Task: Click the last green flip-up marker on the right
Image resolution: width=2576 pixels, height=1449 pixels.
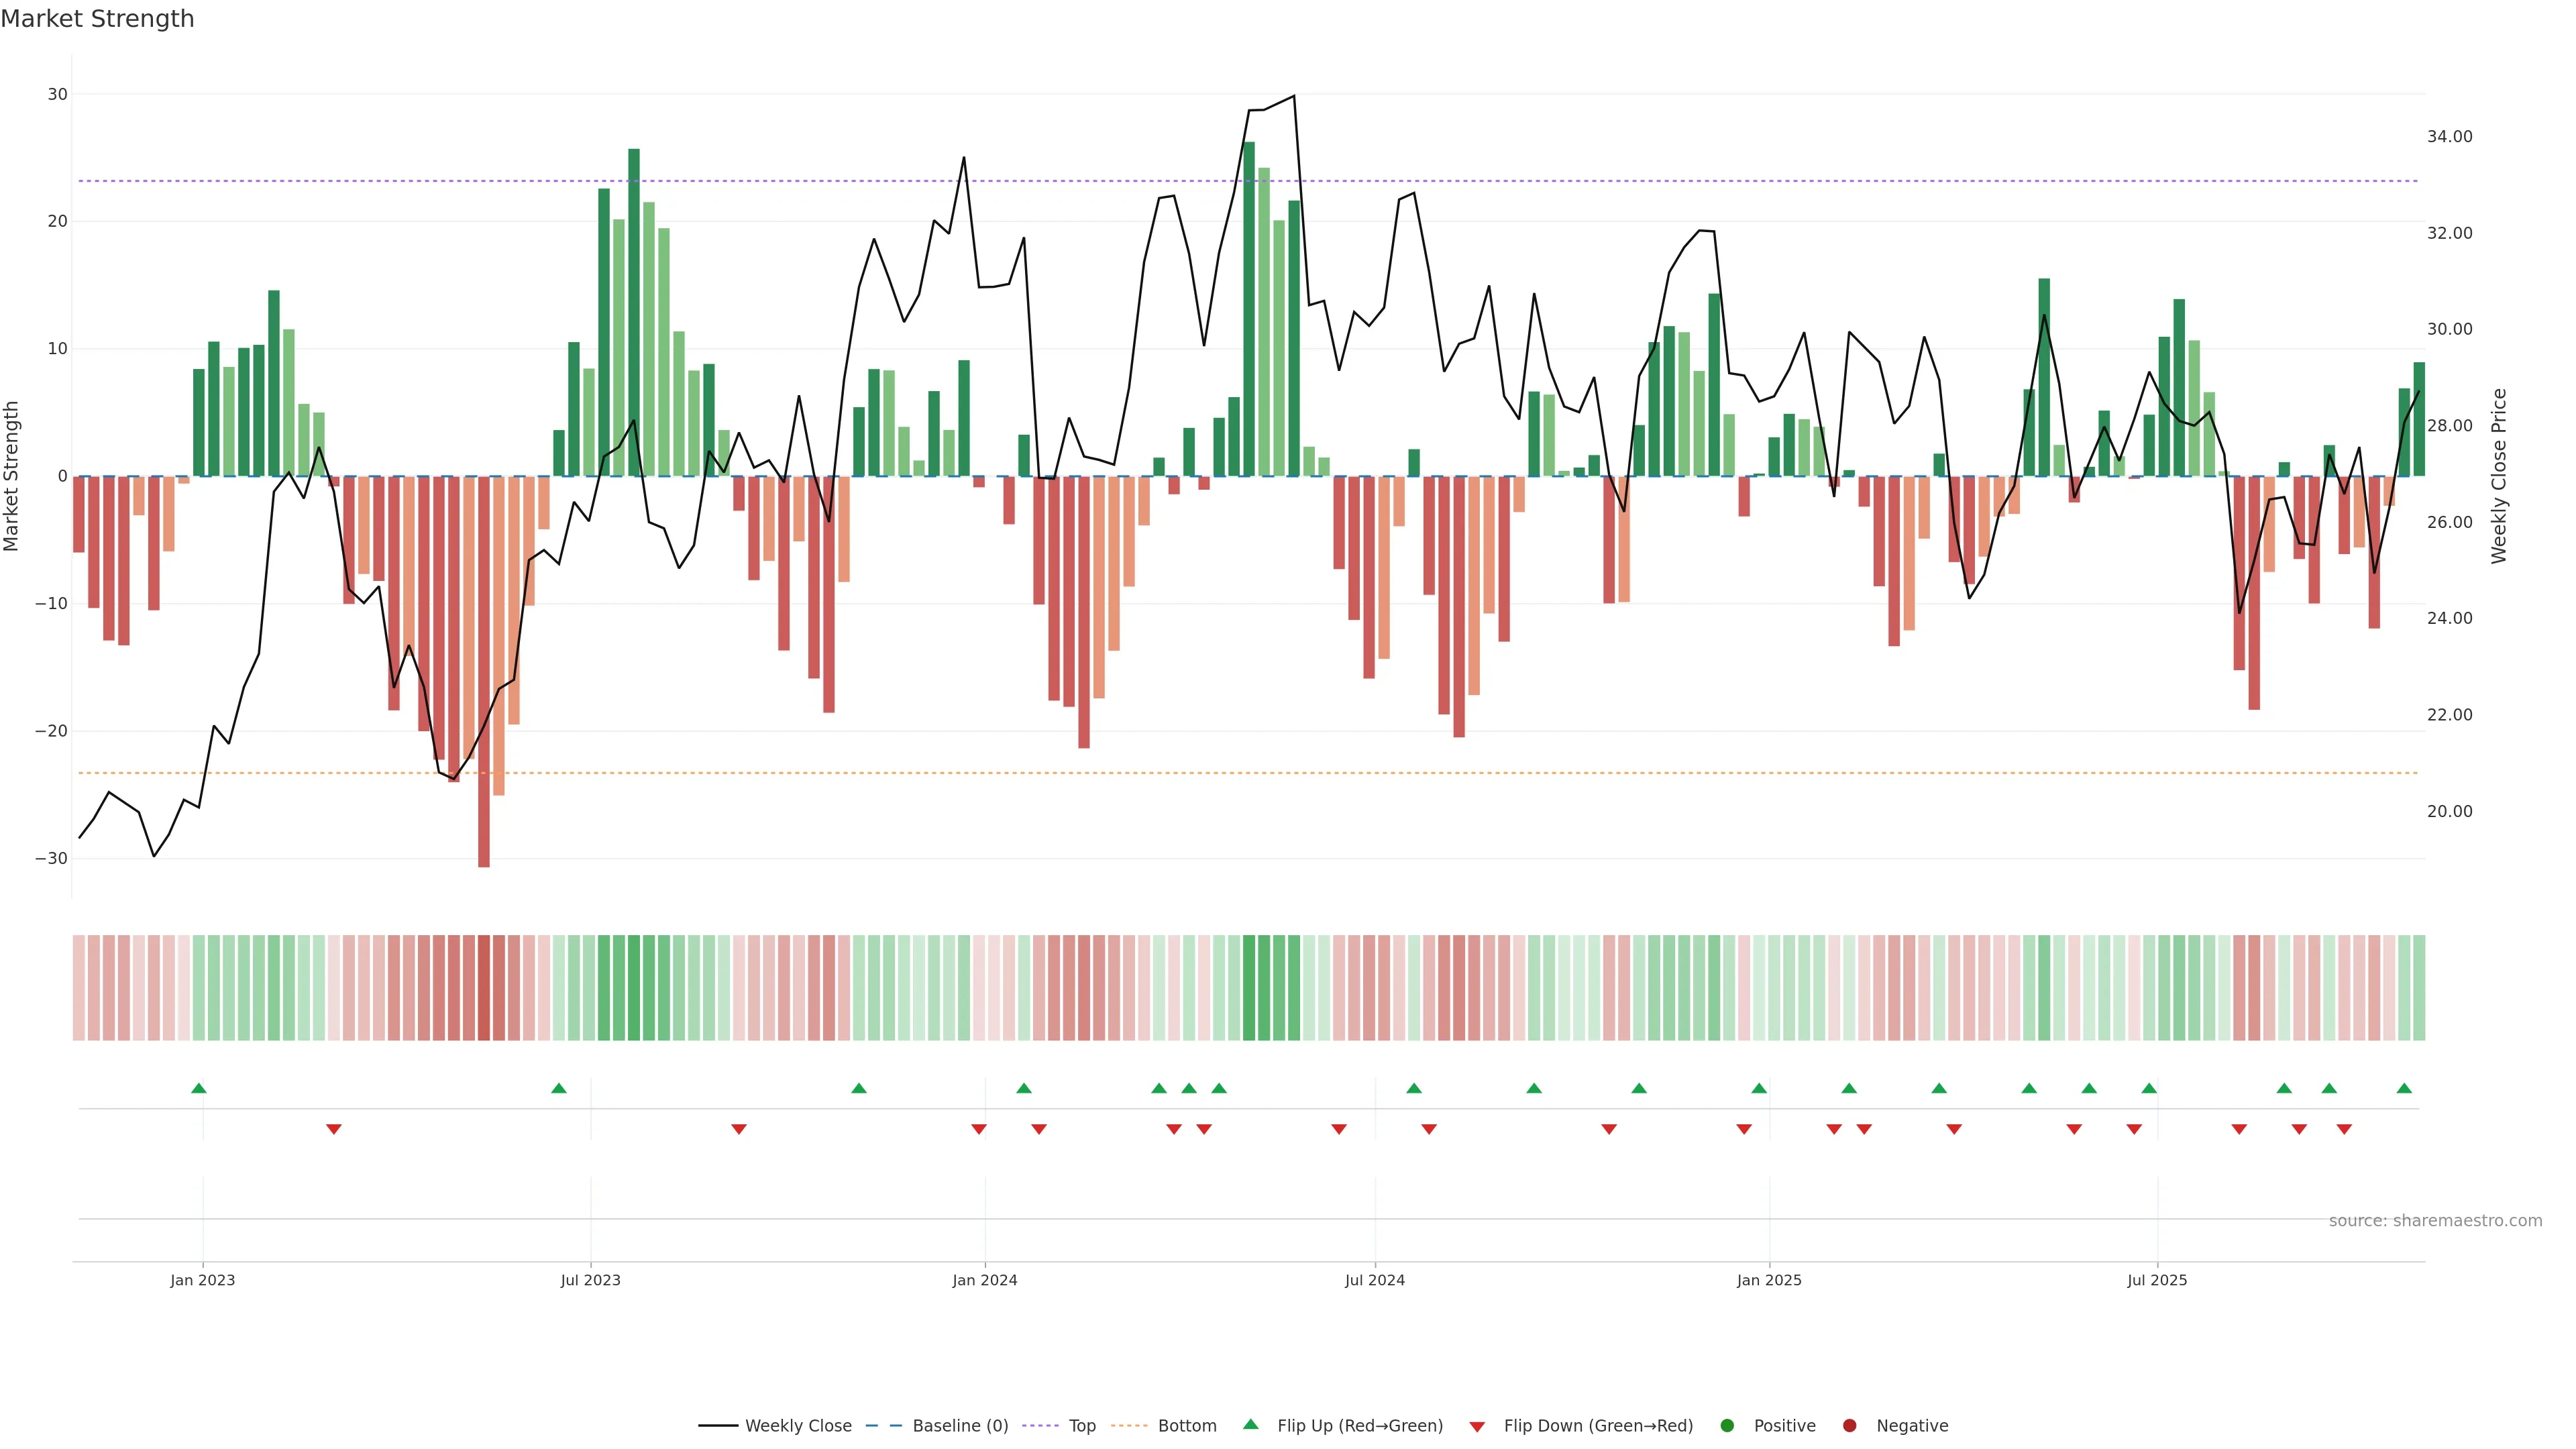Action: point(2404,1088)
